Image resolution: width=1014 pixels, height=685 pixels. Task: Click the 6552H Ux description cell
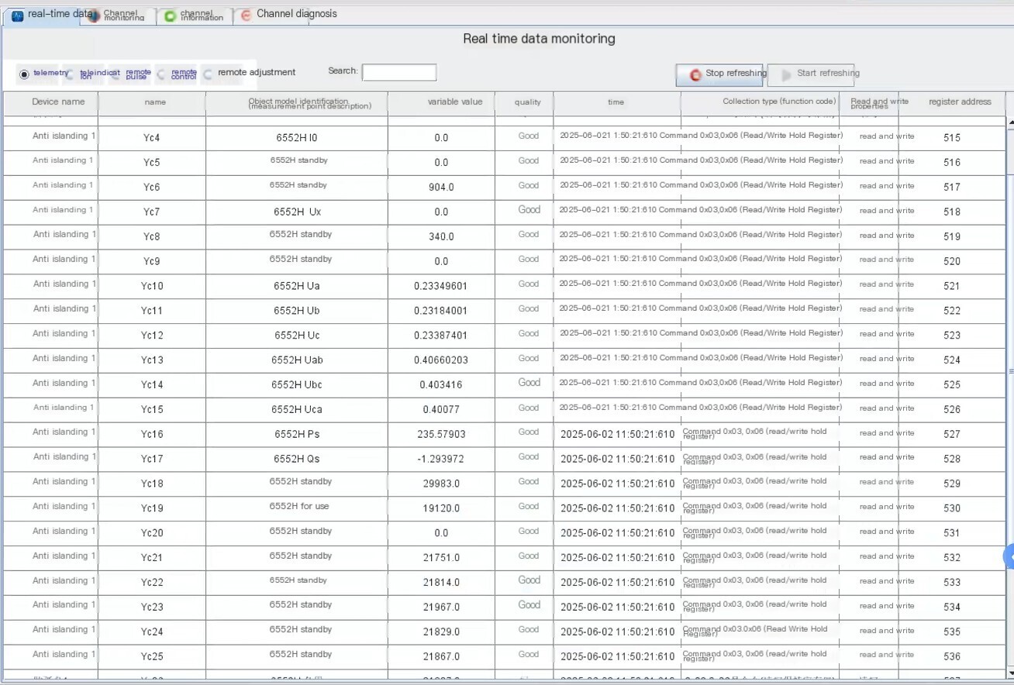pyautogui.click(x=297, y=212)
